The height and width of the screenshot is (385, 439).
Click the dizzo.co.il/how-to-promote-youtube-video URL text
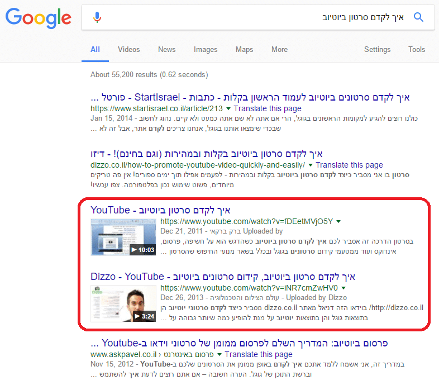198,165
